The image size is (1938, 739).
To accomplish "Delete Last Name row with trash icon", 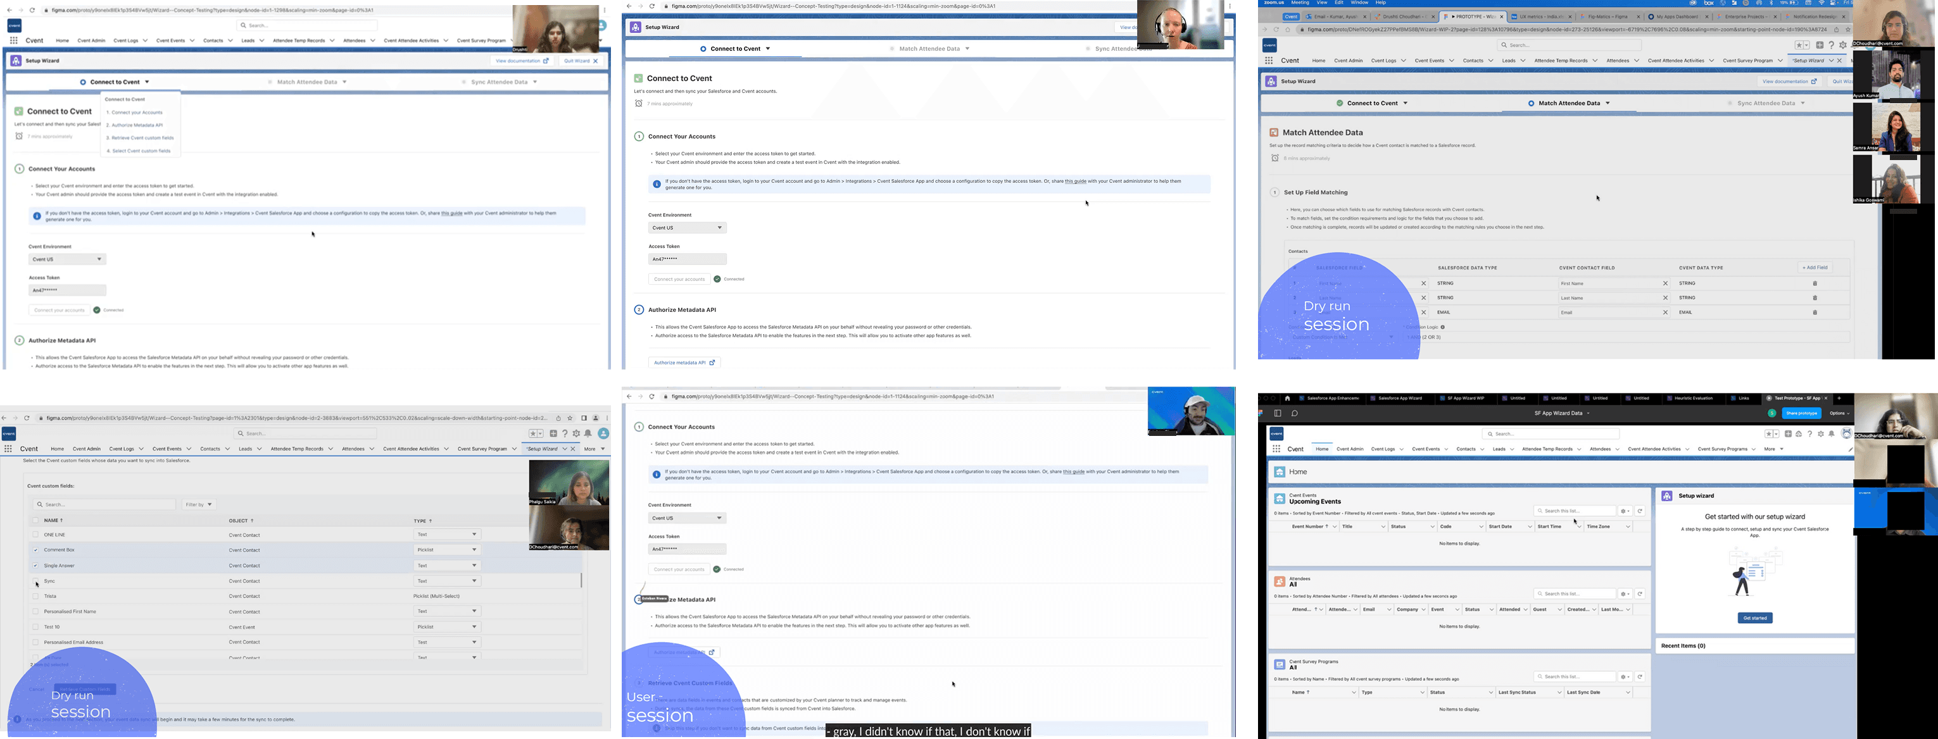I will [x=1815, y=298].
